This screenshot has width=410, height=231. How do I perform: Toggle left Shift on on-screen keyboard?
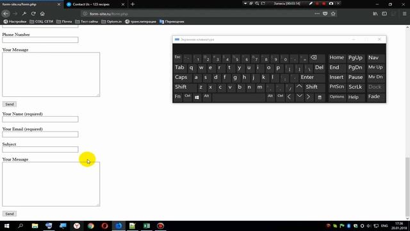tap(184, 87)
